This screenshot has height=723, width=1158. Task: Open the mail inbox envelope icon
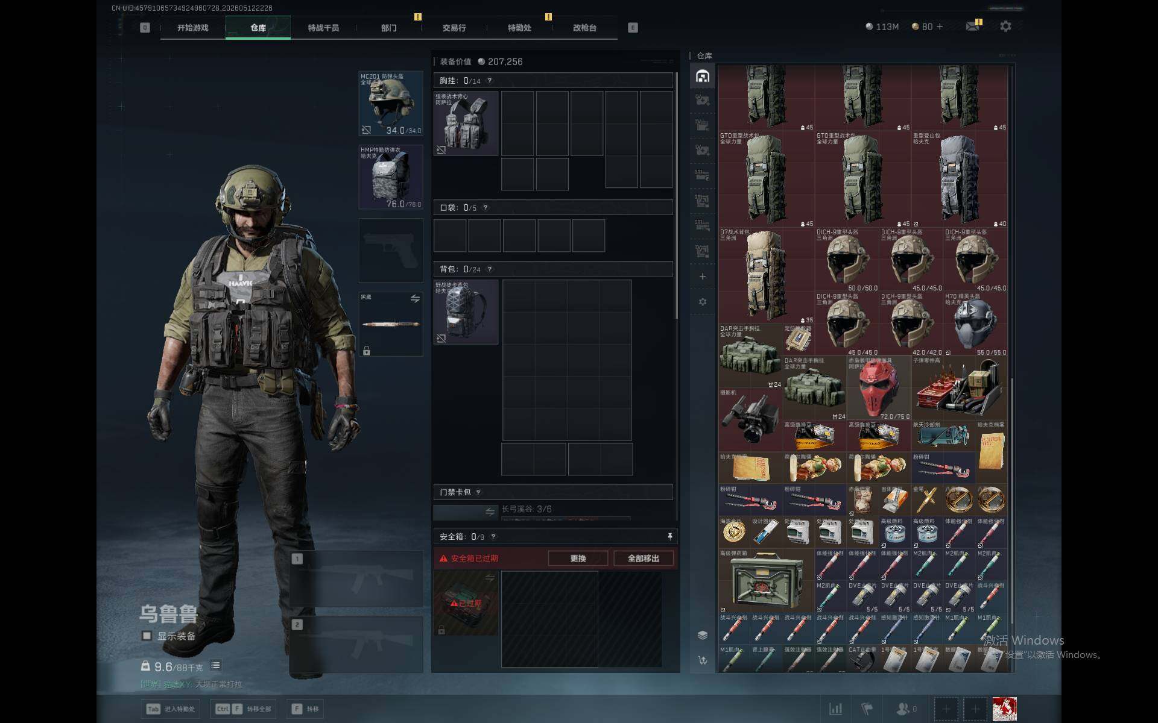coord(973,27)
